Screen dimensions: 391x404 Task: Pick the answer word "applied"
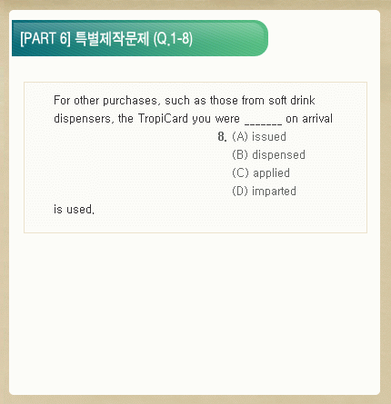tap(271, 173)
